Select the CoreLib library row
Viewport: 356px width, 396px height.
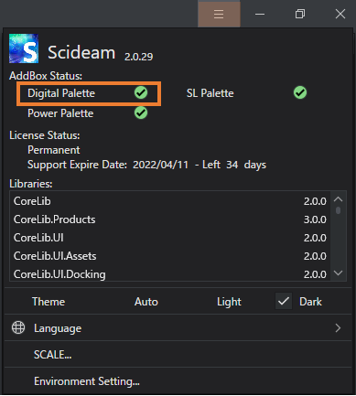click(x=170, y=201)
